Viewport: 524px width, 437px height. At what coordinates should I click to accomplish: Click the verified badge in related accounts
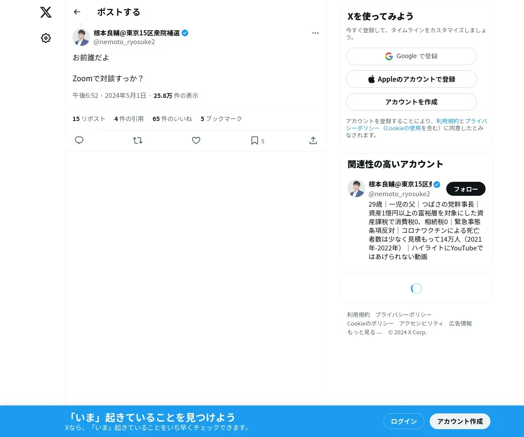(x=437, y=184)
